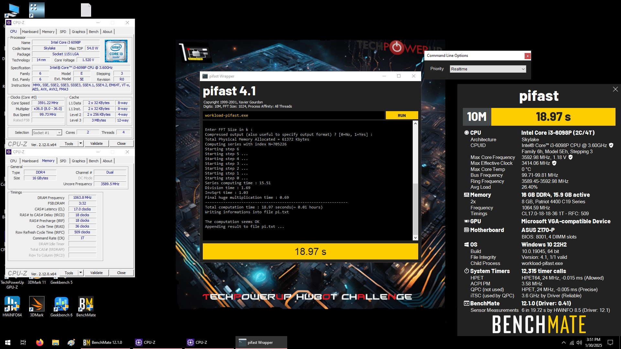Click the System Timers stopwatch icon

click(x=466, y=271)
